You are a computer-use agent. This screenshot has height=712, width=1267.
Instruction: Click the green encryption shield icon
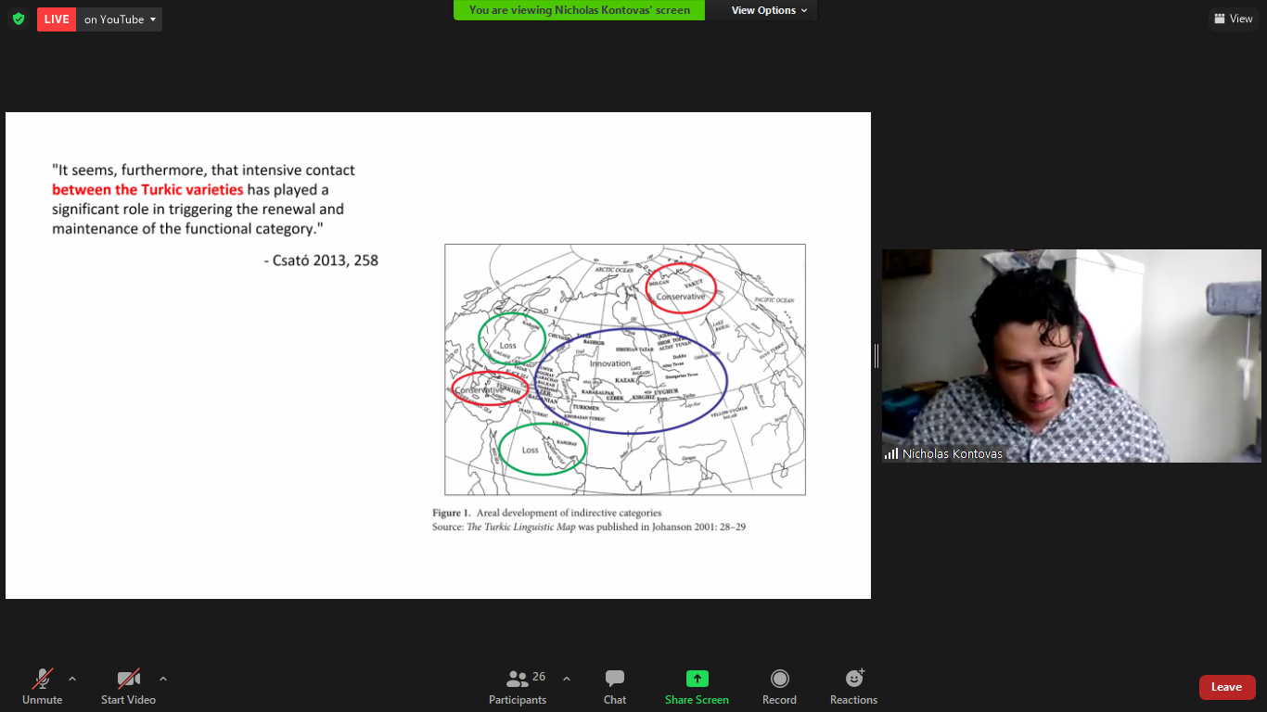point(19,19)
